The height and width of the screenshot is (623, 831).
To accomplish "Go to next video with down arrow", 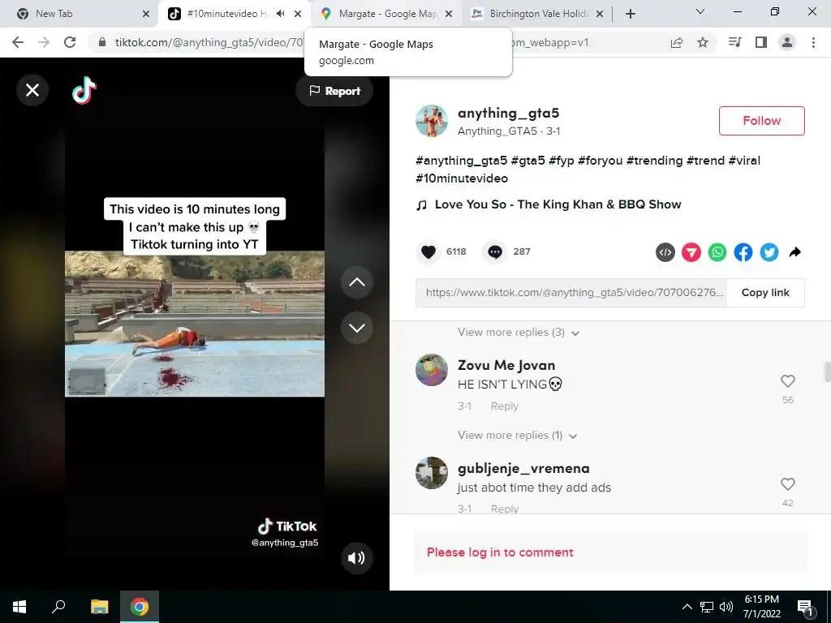I will (x=357, y=328).
